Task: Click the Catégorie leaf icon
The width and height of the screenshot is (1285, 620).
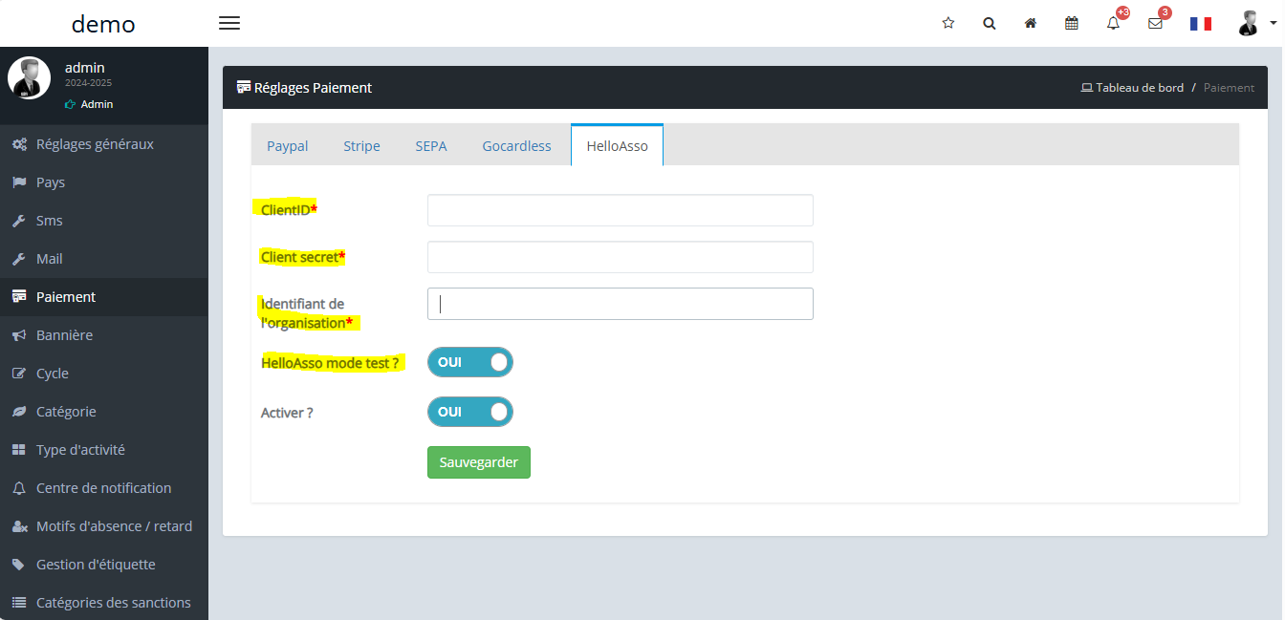Action: pos(18,412)
